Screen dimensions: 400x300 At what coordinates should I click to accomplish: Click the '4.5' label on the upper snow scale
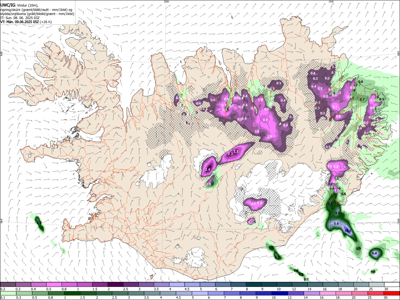187,289
